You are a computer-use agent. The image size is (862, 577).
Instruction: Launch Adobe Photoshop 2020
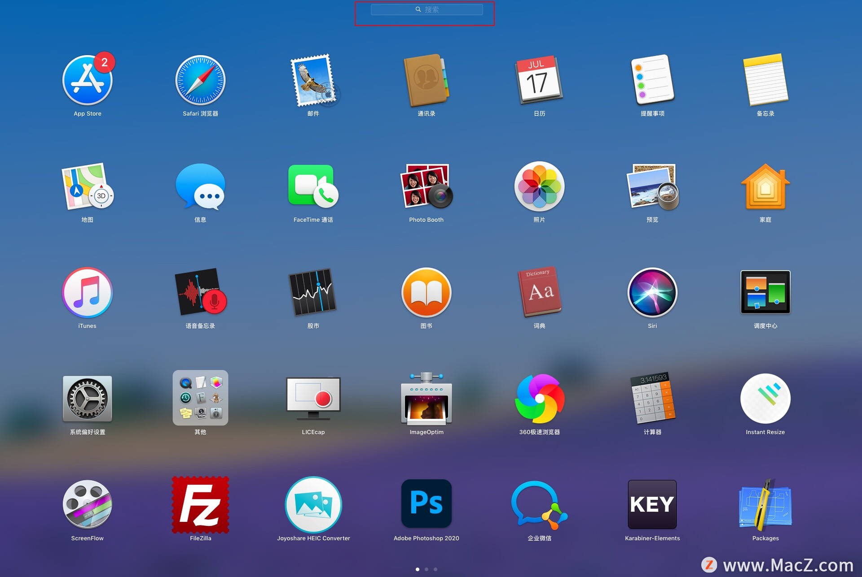tap(427, 503)
